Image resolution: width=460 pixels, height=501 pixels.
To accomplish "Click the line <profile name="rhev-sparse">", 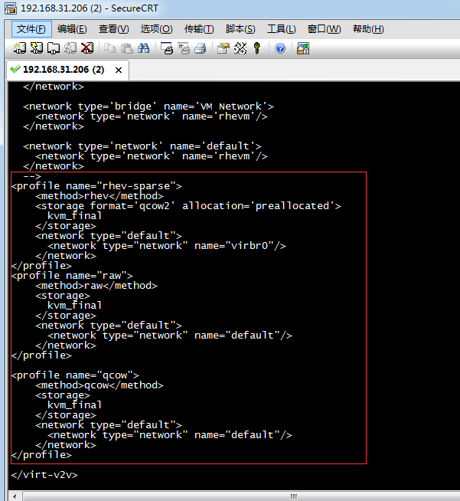I will pyautogui.click(x=96, y=186).
